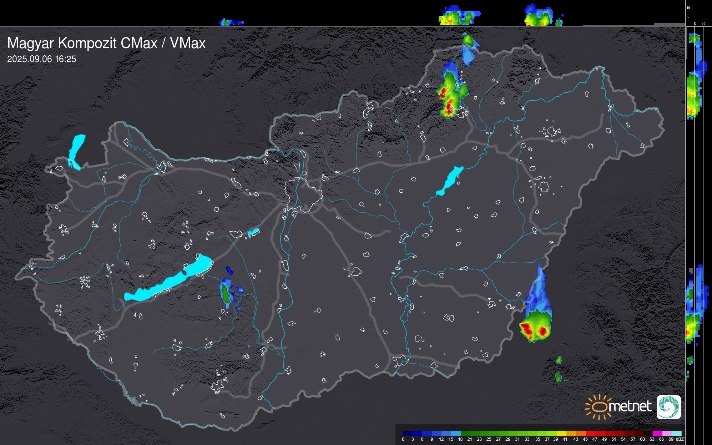Select the dark navy 0 dBZ swatch
Screen dimensions: 712x445
click(408, 433)
